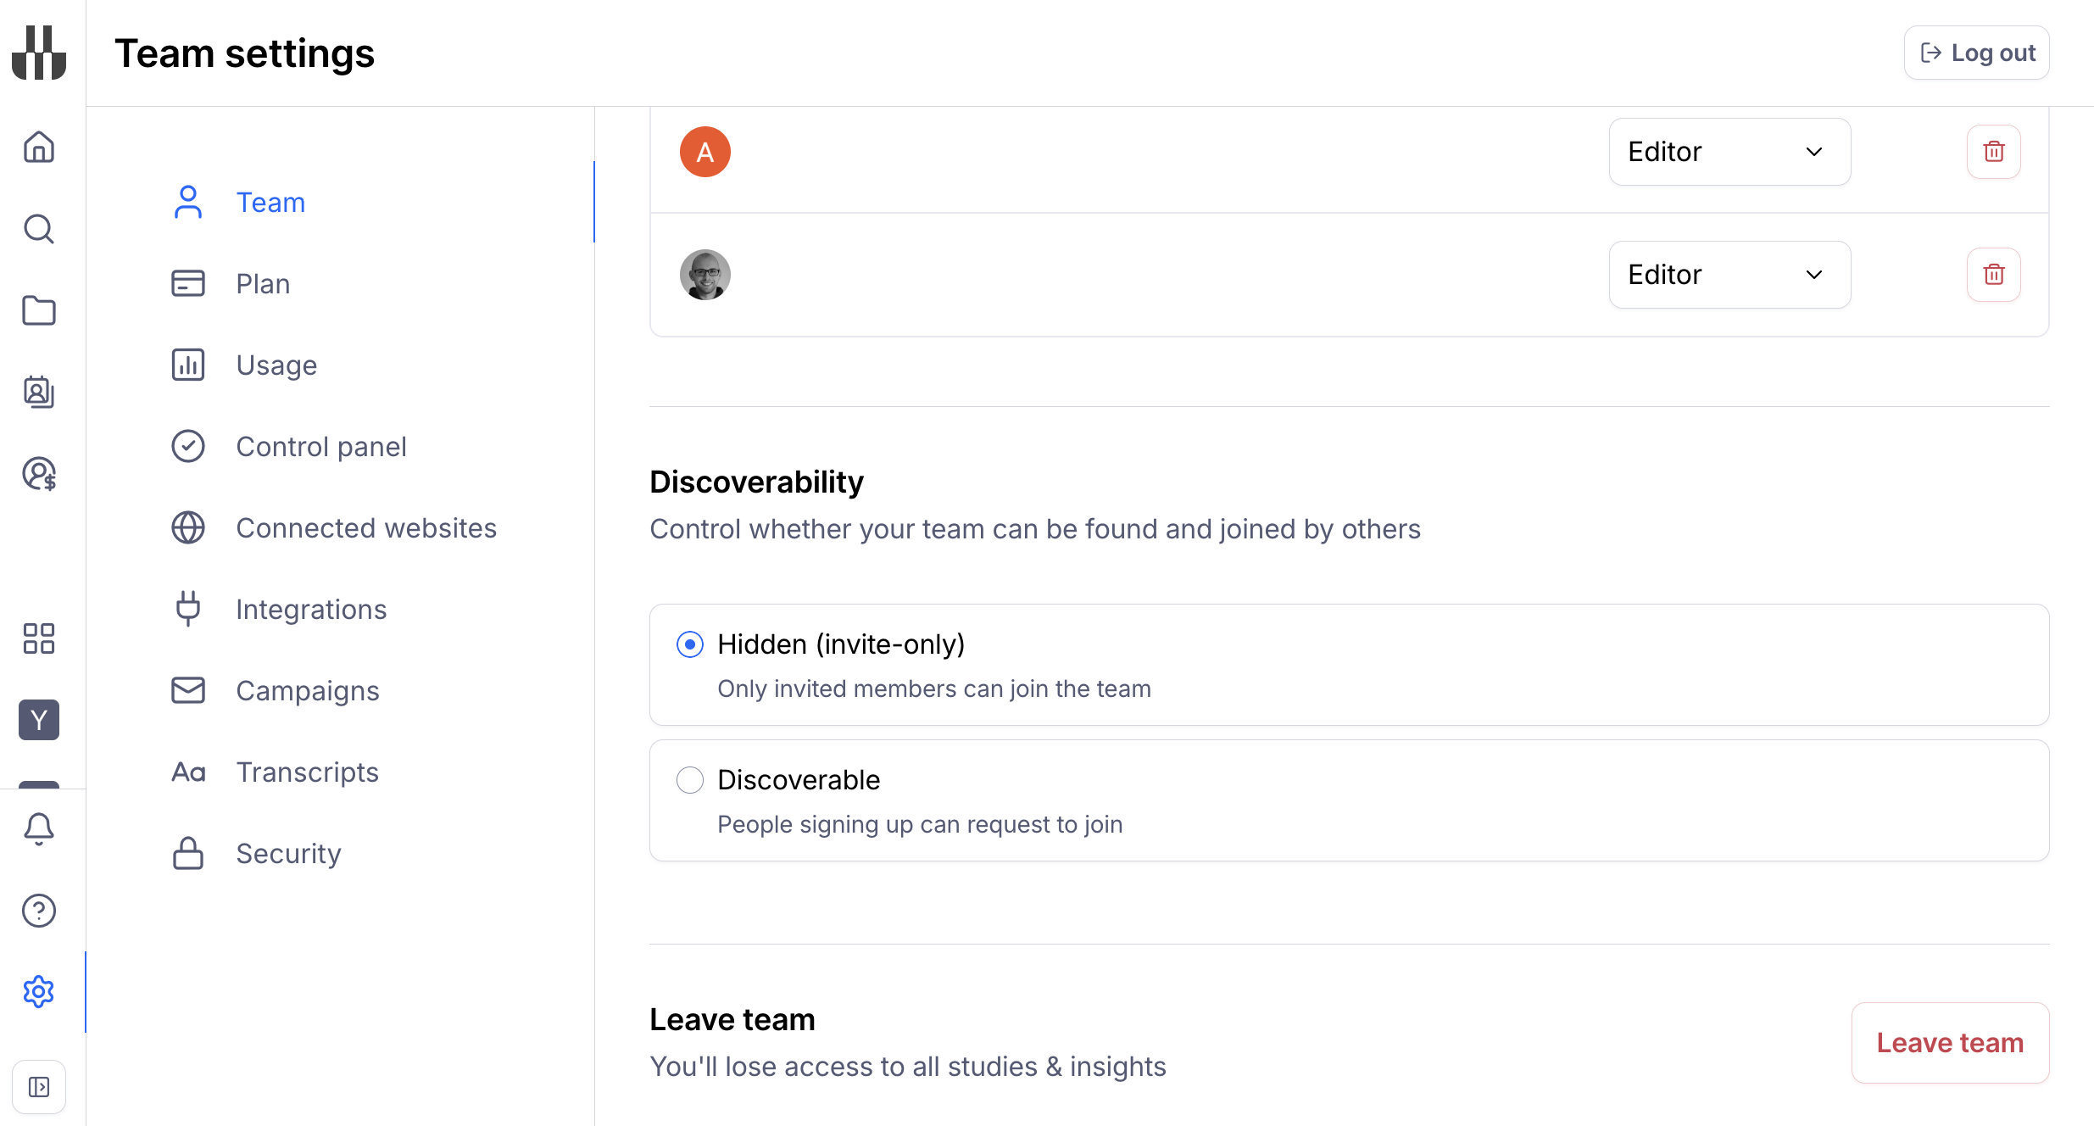Click the 'Team settings' page title
The image size is (2094, 1126).
pos(244,53)
